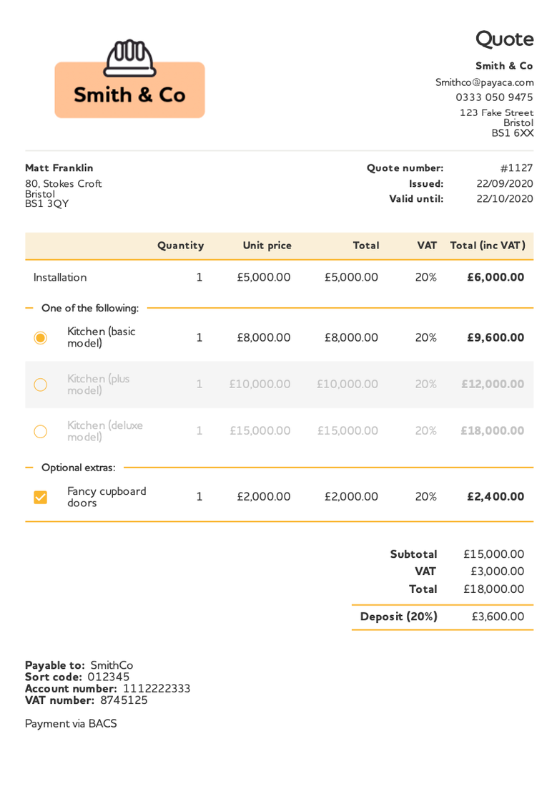Toggle the Fancy cupboard doors checkbox
The height and width of the screenshot is (802, 557).
(x=41, y=497)
